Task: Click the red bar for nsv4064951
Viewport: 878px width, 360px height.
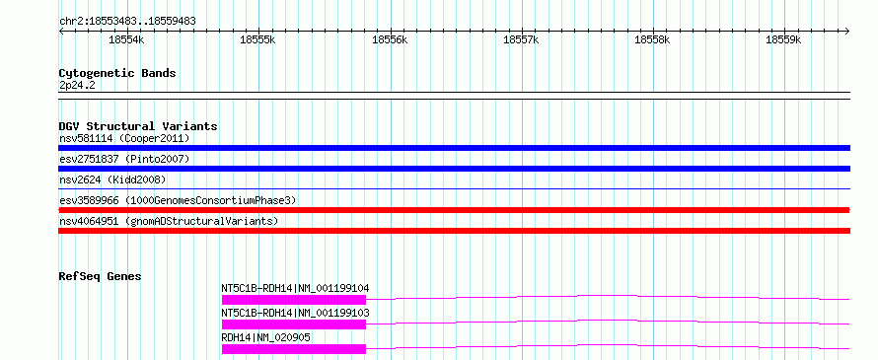Action: (454, 231)
